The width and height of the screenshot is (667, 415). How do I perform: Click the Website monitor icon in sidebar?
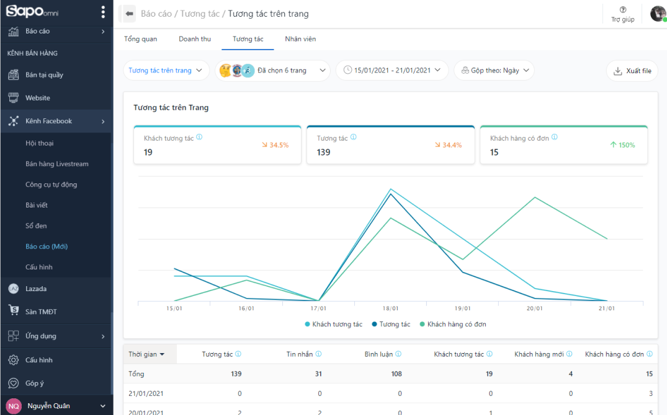pyautogui.click(x=14, y=98)
